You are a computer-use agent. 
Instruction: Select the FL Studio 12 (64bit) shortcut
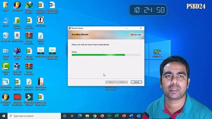click(x=6, y=99)
